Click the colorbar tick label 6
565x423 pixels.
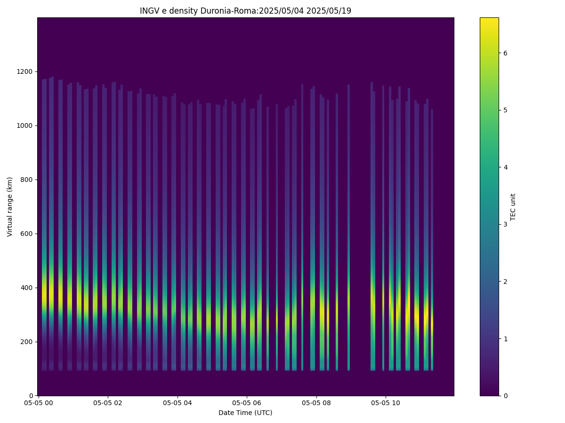[505, 53]
